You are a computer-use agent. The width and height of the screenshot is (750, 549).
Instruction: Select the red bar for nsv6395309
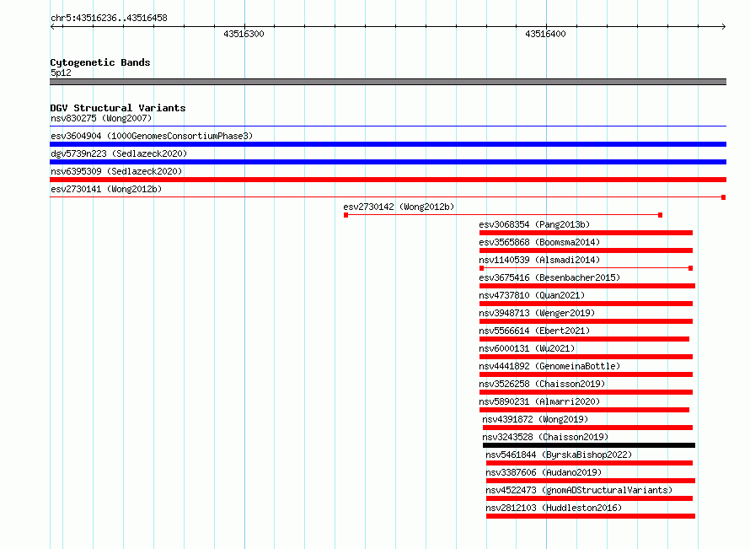coord(388,180)
